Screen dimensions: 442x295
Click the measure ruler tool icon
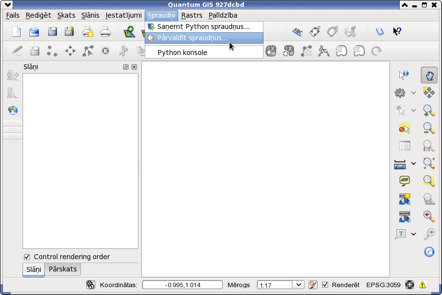pos(400,164)
